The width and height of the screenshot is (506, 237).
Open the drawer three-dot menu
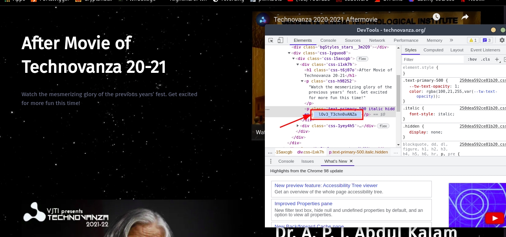click(x=271, y=161)
